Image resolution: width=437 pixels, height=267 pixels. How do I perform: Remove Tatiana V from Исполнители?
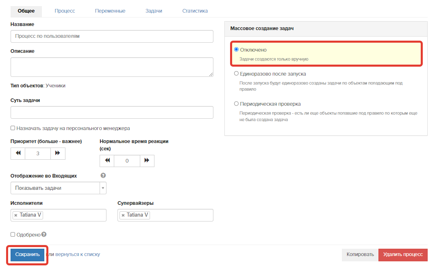point(15,215)
